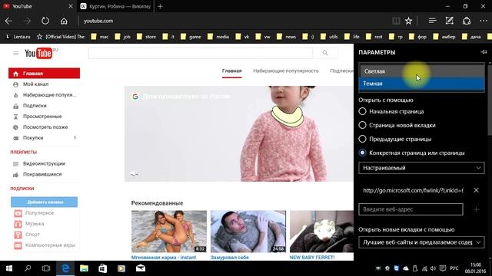Screen dimensions: 492x276
Task: Open the Windows Start button
Action: click(x=9, y=268)
